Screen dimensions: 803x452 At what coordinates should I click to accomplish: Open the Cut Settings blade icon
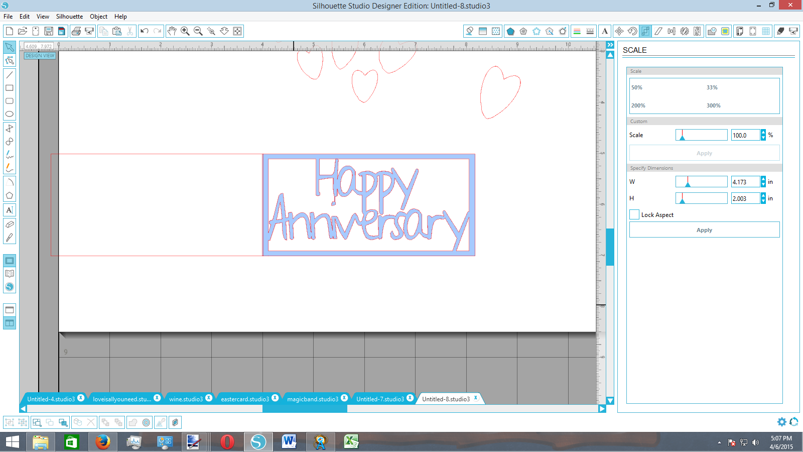(x=780, y=31)
